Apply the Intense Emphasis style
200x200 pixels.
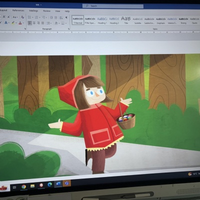coord(172,21)
